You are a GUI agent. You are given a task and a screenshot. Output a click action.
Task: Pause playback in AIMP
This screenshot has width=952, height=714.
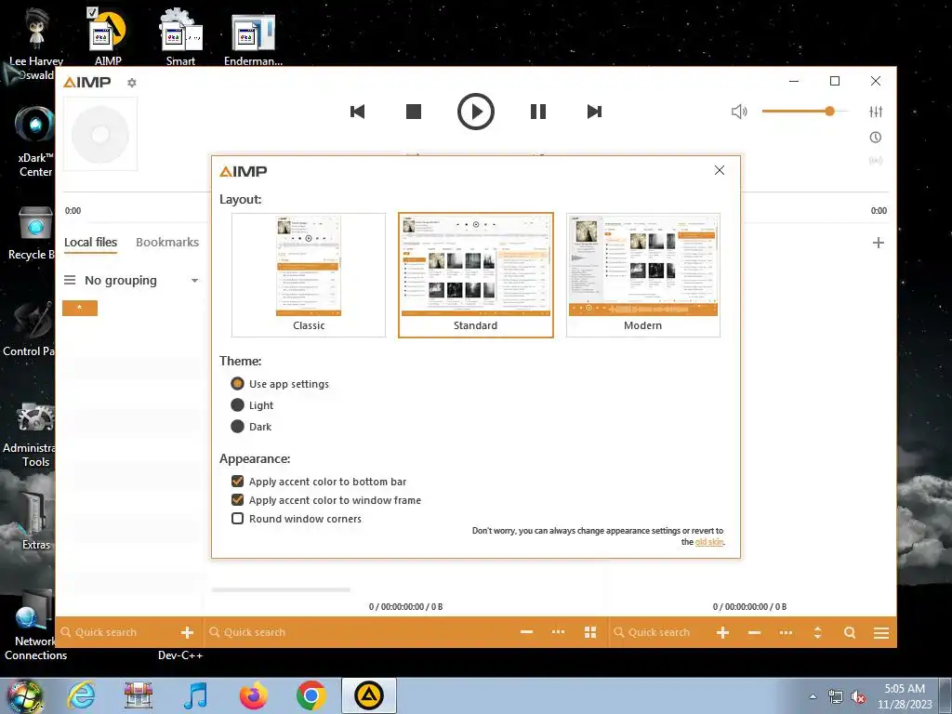pyautogui.click(x=538, y=112)
